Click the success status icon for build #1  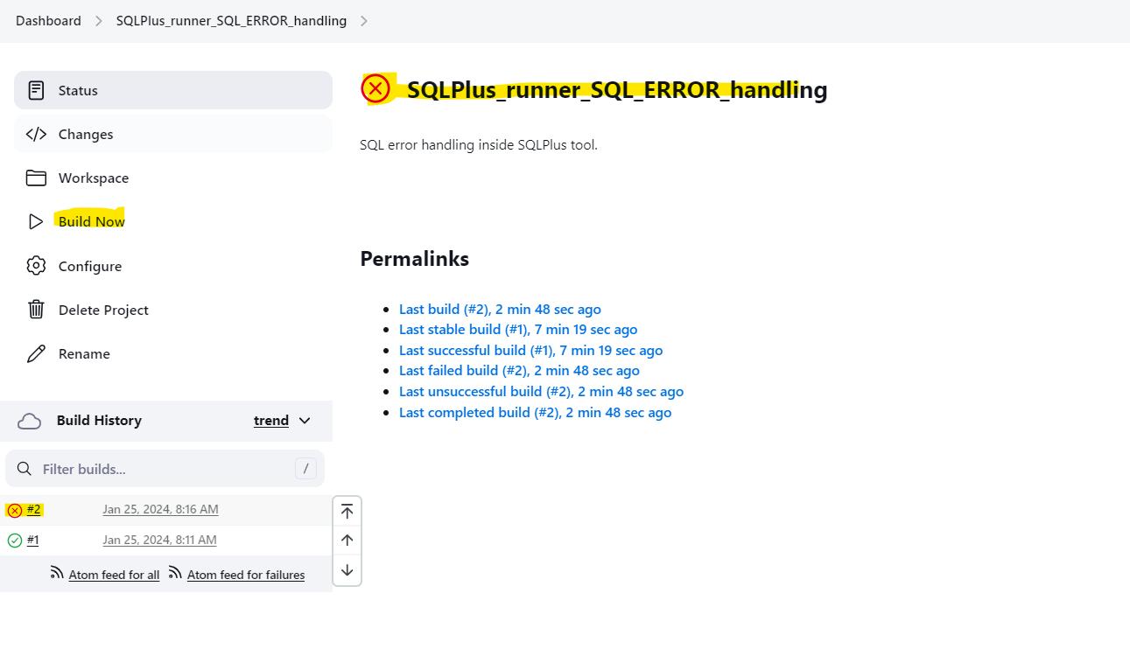pyautogui.click(x=15, y=541)
